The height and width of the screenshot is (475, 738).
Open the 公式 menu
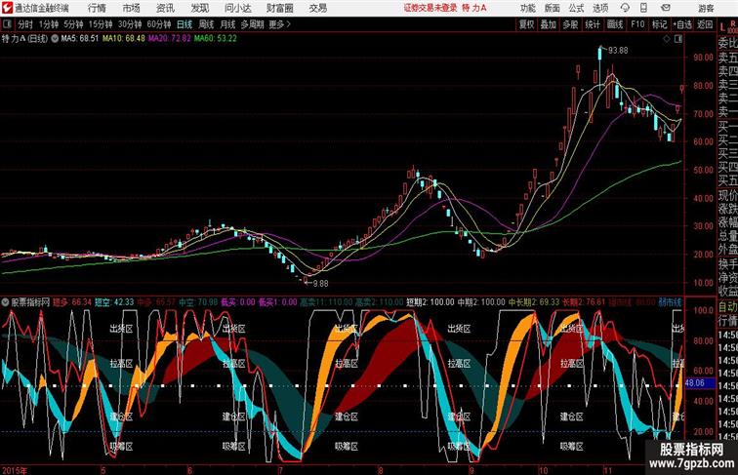(x=576, y=8)
